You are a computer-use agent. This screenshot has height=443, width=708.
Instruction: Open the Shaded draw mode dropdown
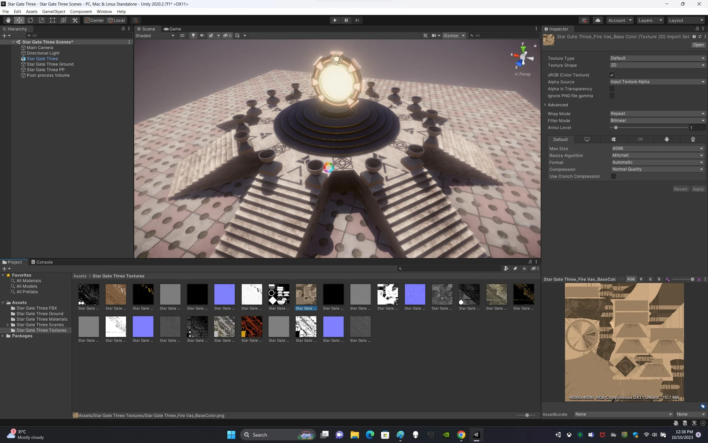(x=155, y=35)
